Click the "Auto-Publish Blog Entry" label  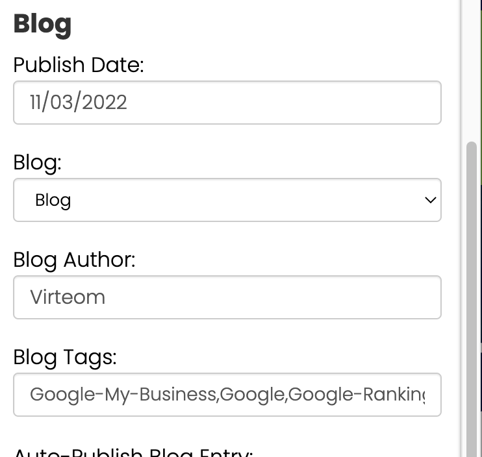click(x=133, y=452)
